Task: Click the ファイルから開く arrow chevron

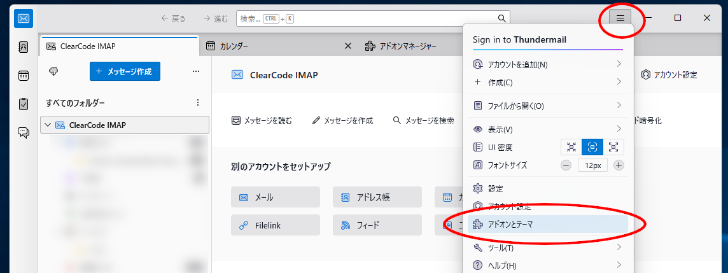Action: 619,106
